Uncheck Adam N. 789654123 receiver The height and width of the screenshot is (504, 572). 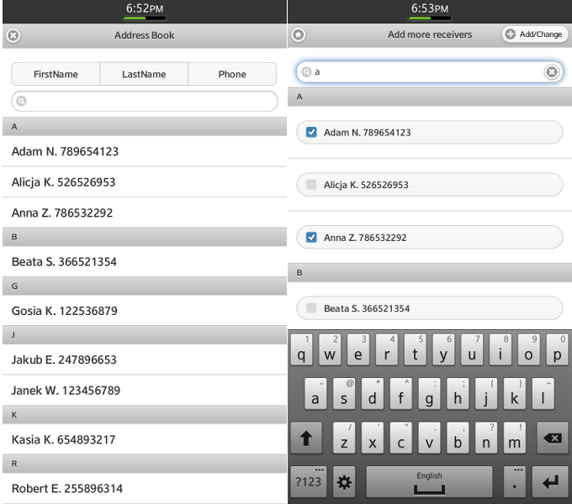312,132
